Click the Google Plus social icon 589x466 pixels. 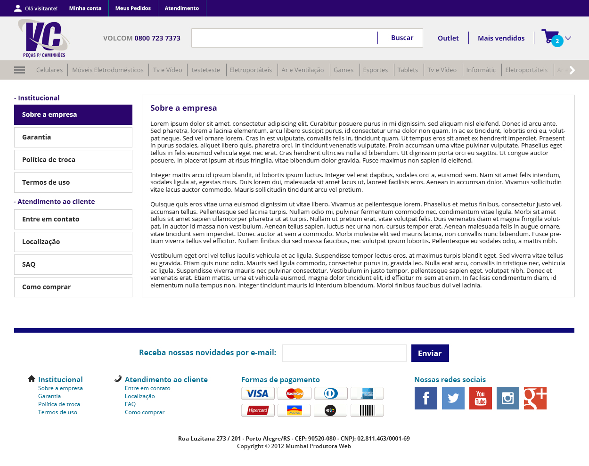[535, 398]
